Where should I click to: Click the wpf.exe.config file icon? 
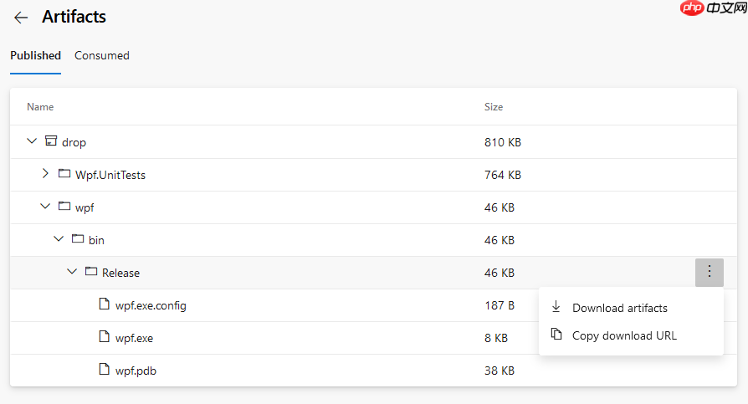(104, 304)
